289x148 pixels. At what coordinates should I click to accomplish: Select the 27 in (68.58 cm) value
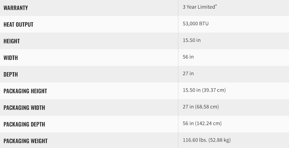[201, 107]
